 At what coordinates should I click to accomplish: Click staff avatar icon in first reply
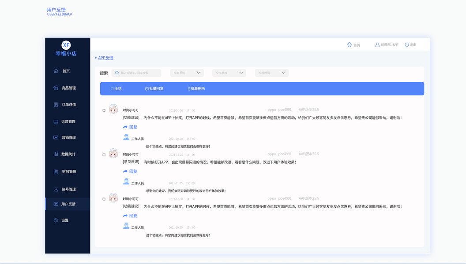[126, 137]
